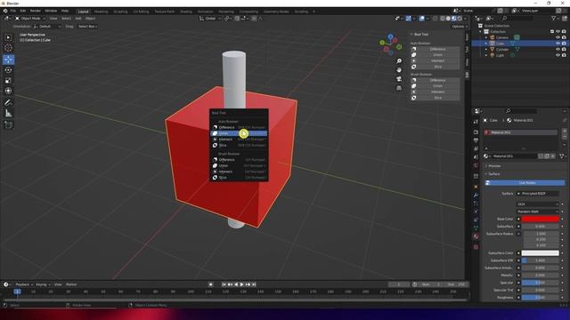Open the Tool properties tab
The image size is (570, 320).
coord(476,122)
